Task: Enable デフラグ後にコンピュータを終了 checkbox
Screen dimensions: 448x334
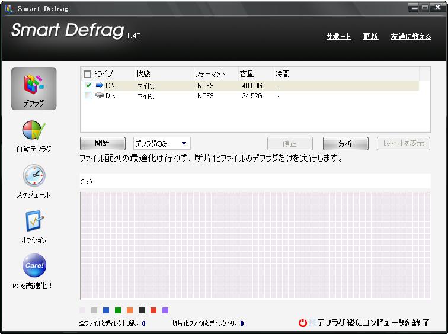Action: point(312,323)
